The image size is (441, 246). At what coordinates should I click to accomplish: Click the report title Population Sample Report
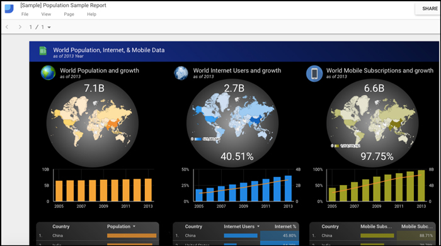tap(63, 5)
